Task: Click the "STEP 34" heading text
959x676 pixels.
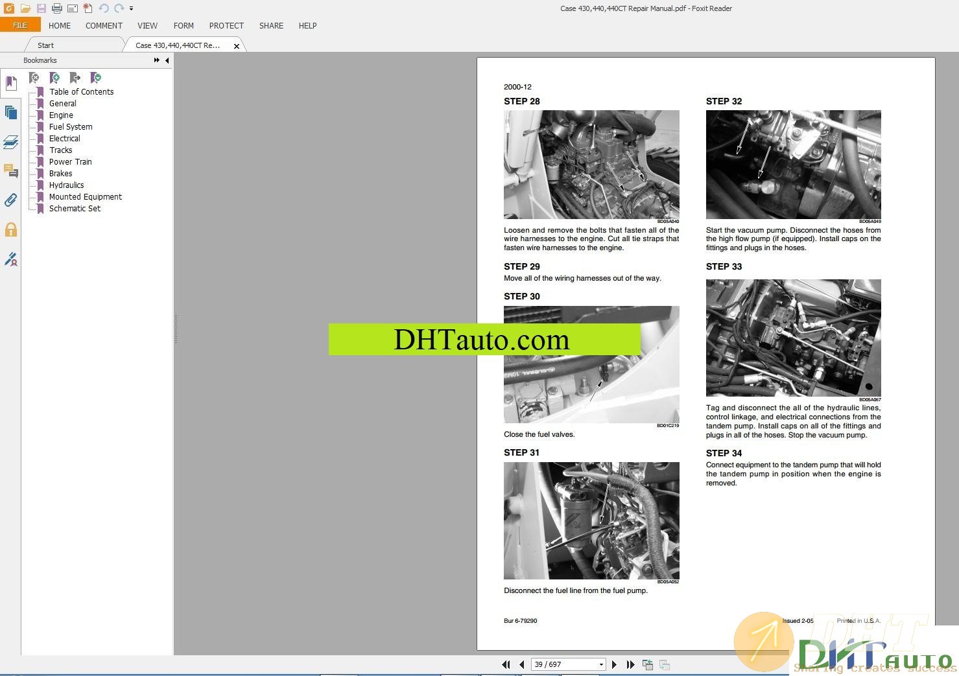Action: click(724, 453)
